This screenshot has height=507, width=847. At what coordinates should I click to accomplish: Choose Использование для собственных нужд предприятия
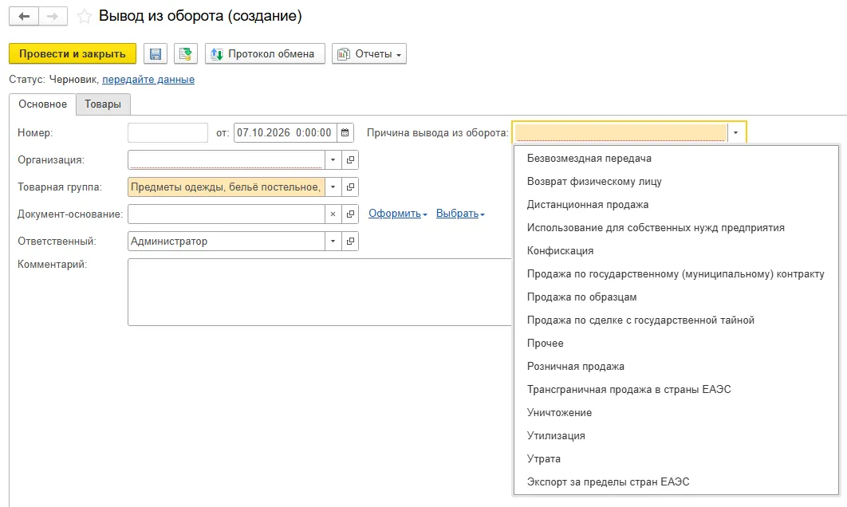[x=656, y=228]
